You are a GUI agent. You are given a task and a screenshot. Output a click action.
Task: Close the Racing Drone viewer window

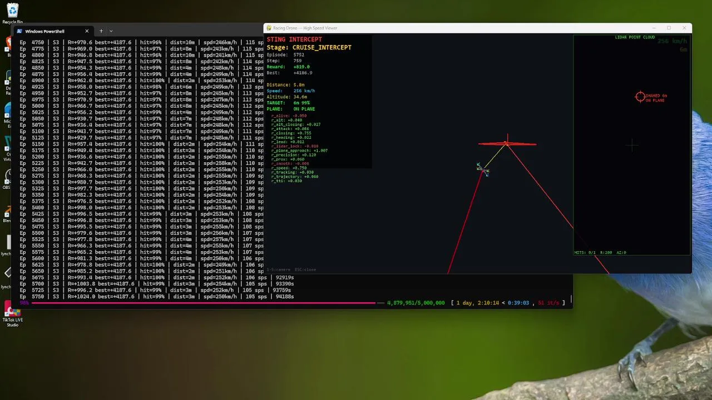pyautogui.click(x=685, y=28)
